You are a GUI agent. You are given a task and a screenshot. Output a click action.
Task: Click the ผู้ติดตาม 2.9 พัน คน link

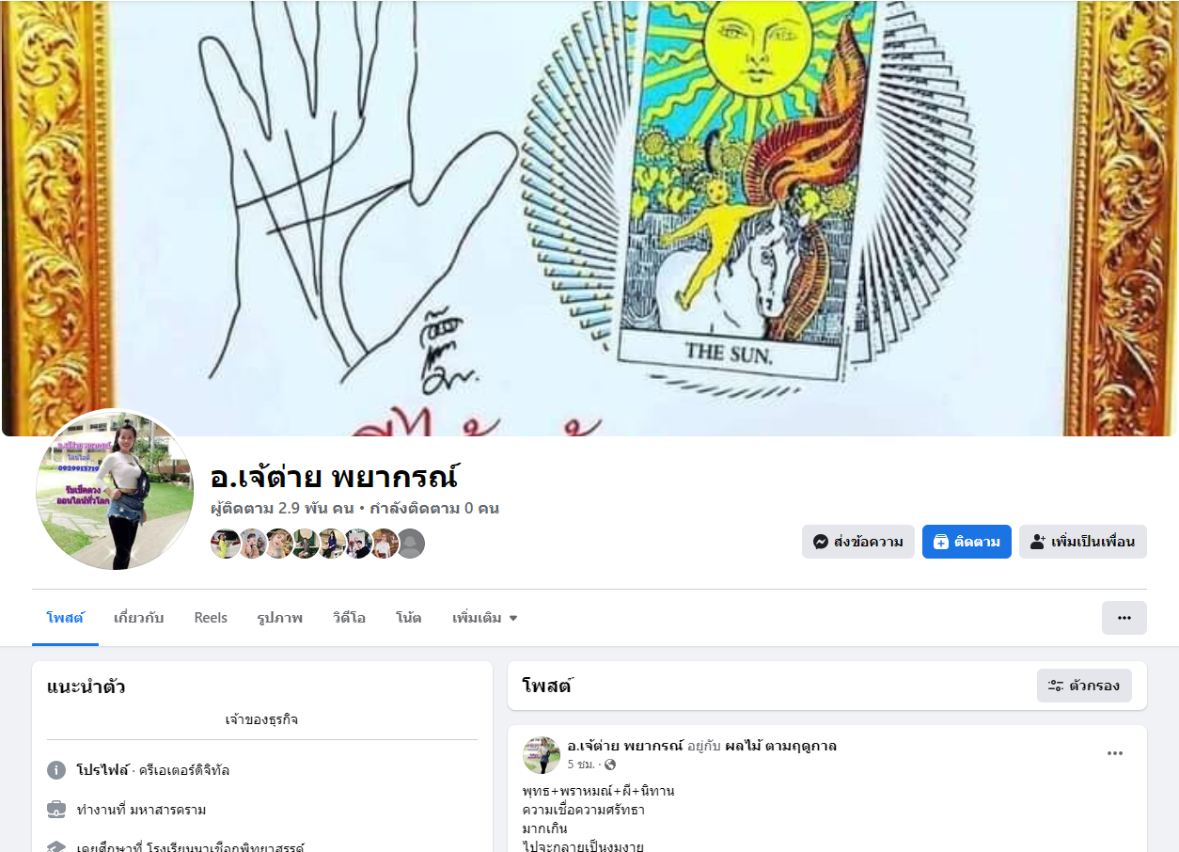[x=282, y=509]
